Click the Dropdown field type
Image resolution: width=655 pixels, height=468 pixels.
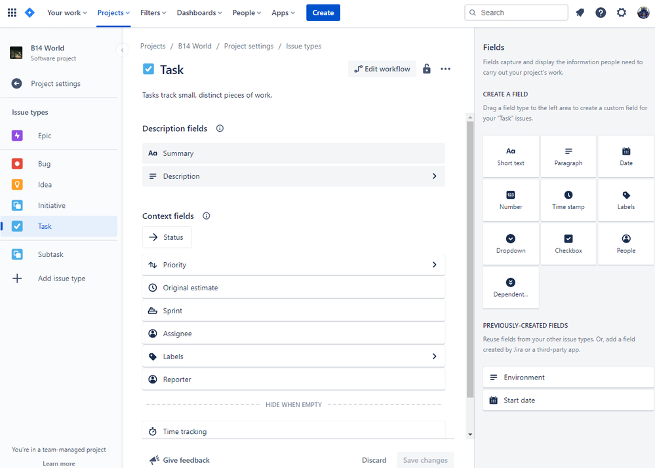pos(511,244)
